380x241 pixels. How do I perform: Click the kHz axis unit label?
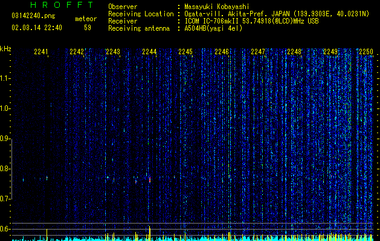[x=5, y=49]
